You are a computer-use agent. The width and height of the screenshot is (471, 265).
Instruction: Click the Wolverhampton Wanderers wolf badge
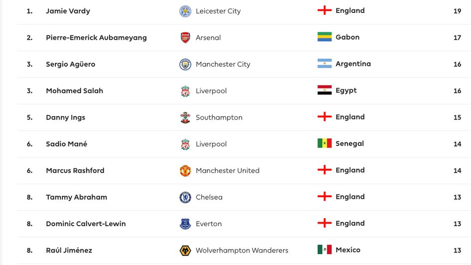[x=185, y=250]
